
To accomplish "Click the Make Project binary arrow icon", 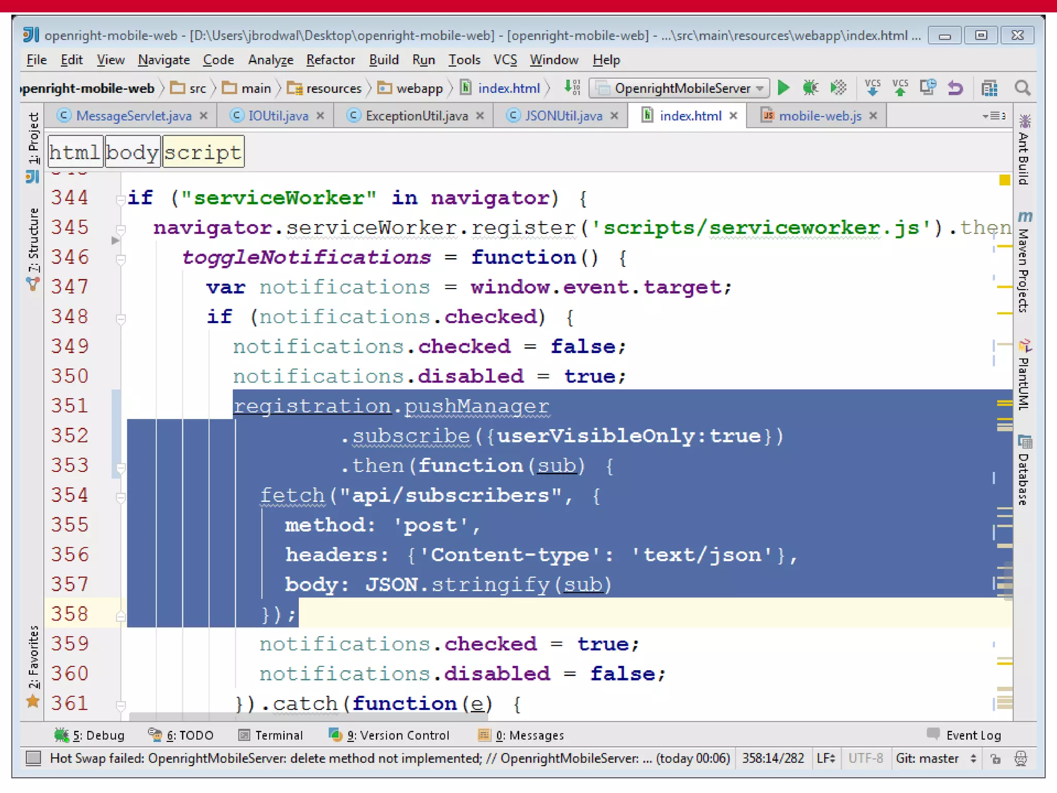I will pyautogui.click(x=572, y=87).
